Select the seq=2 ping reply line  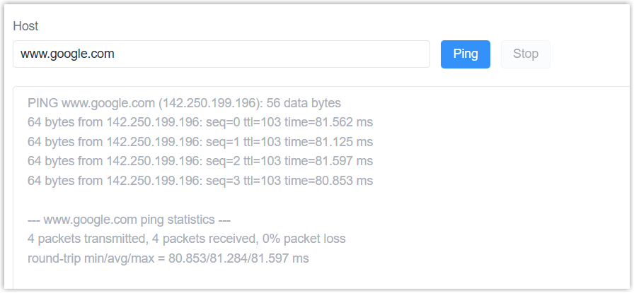tap(200, 161)
